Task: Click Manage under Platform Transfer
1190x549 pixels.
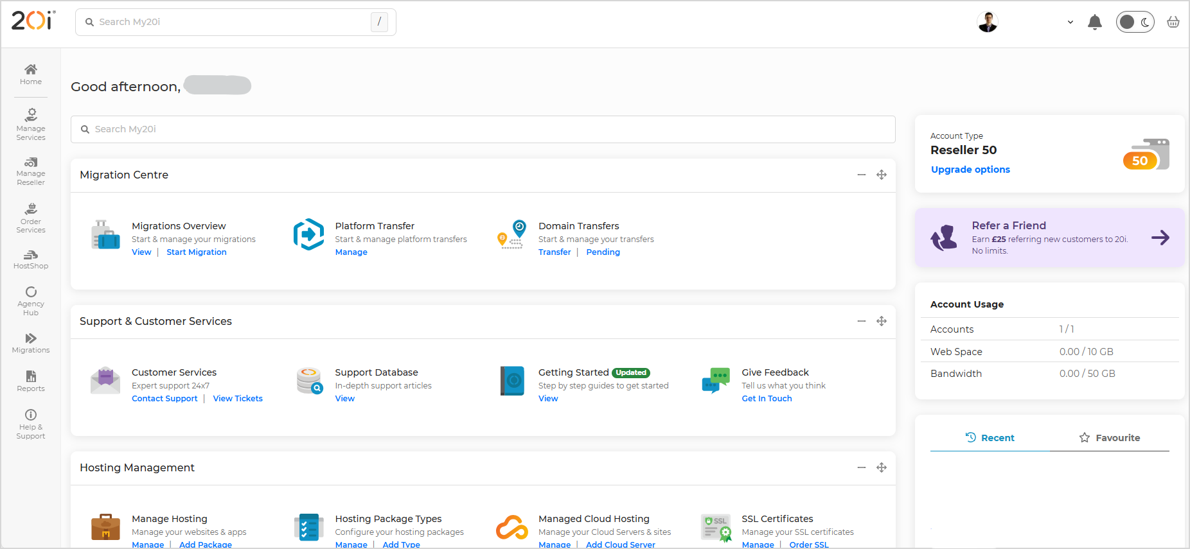Action: pyautogui.click(x=351, y=252)
